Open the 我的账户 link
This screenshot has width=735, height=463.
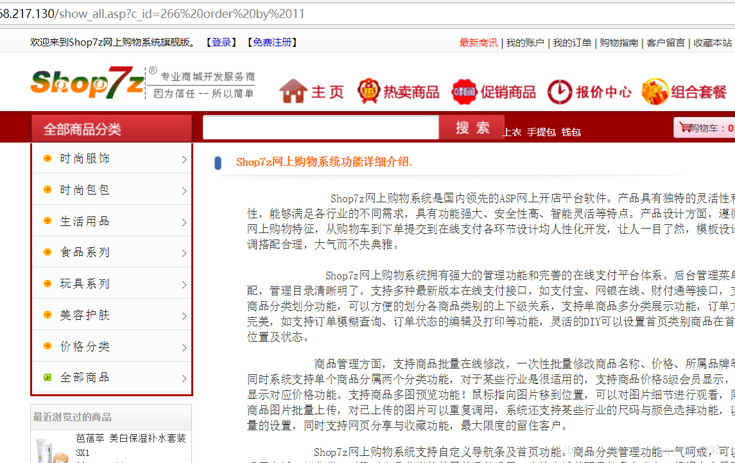click(525, 42)
